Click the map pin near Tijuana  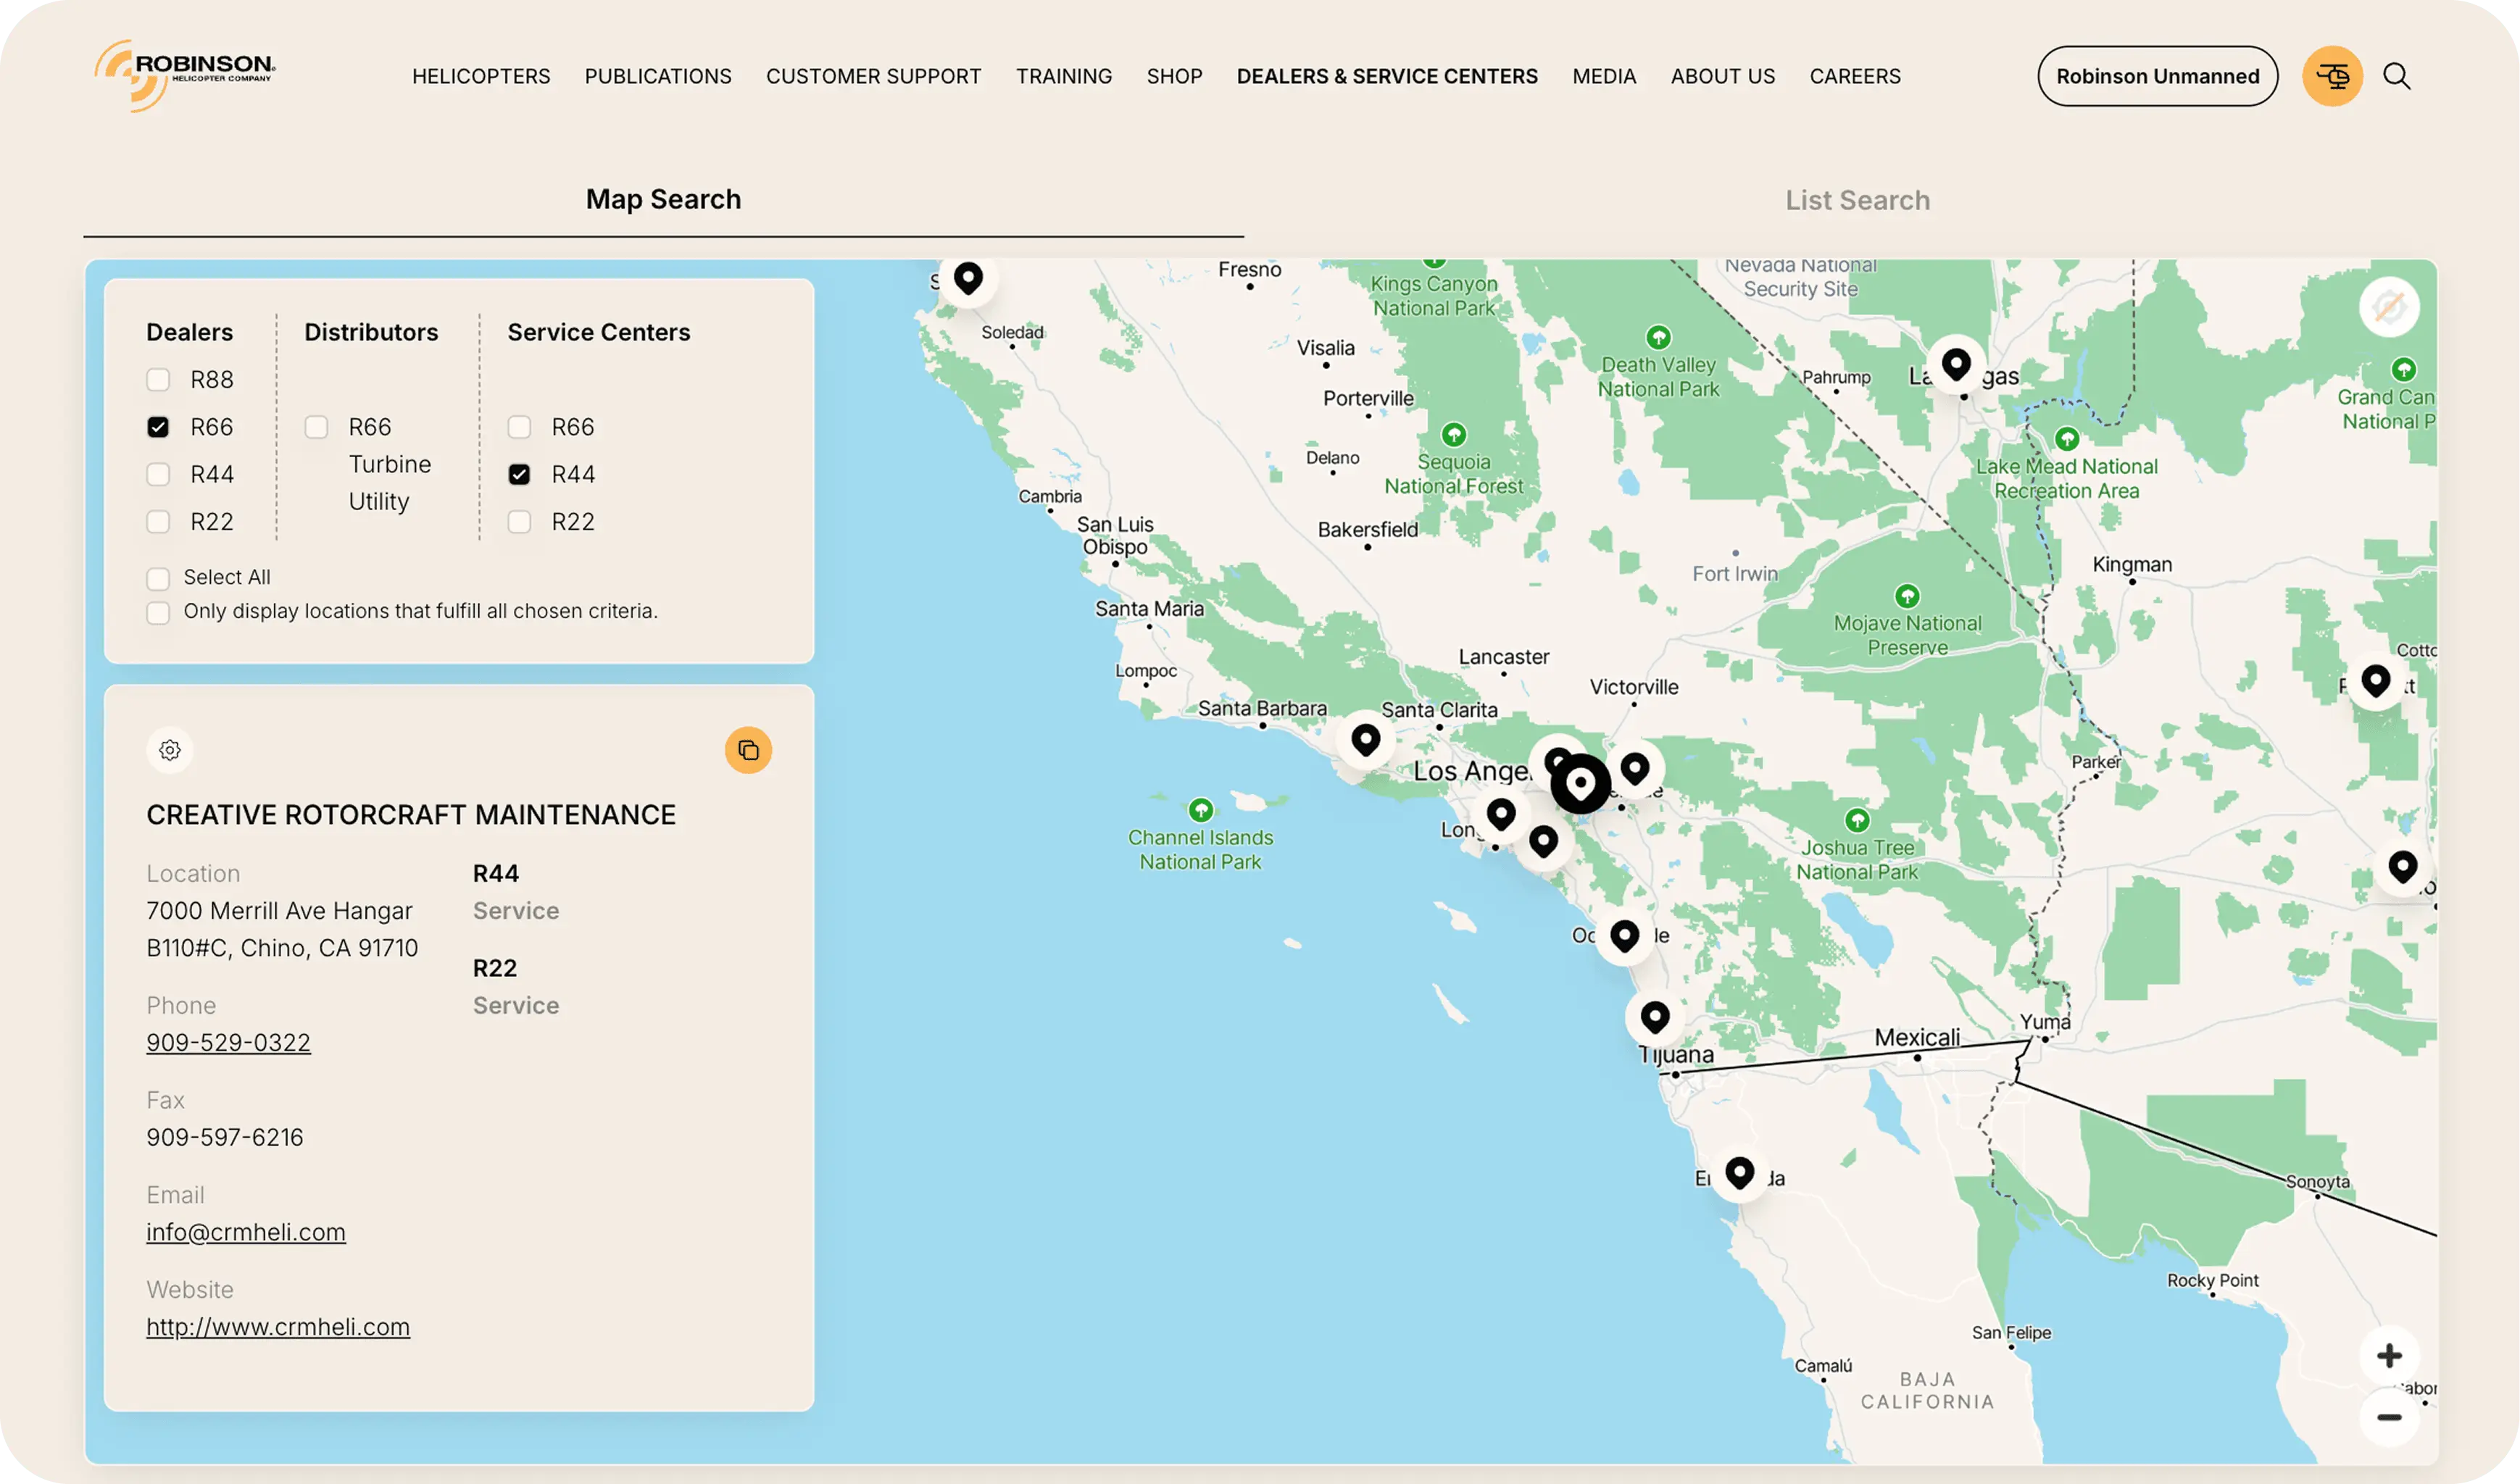coord(1654,1017)
